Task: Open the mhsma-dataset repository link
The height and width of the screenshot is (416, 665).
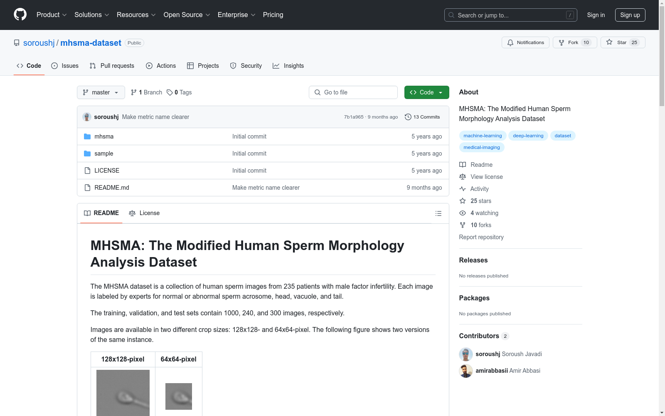Action: pyautogui.click(x=91, y=43)
